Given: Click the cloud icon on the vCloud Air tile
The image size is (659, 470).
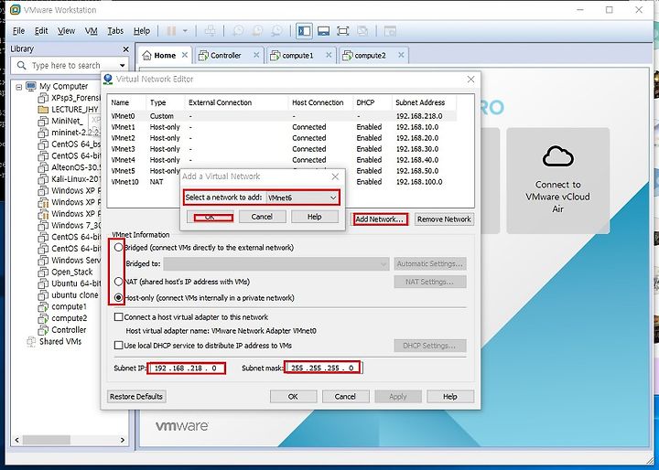Looking at the screenshot, I should click(x=557, y=156).
